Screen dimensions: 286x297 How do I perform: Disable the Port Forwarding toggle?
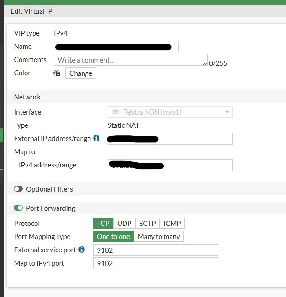click(18, 208)
